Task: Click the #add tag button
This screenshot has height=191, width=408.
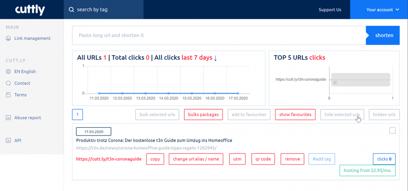Action: [x=322, y=159]
